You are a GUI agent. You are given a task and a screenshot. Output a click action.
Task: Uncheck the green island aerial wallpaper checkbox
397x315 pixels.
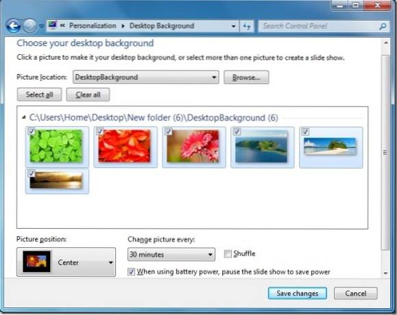237,131
